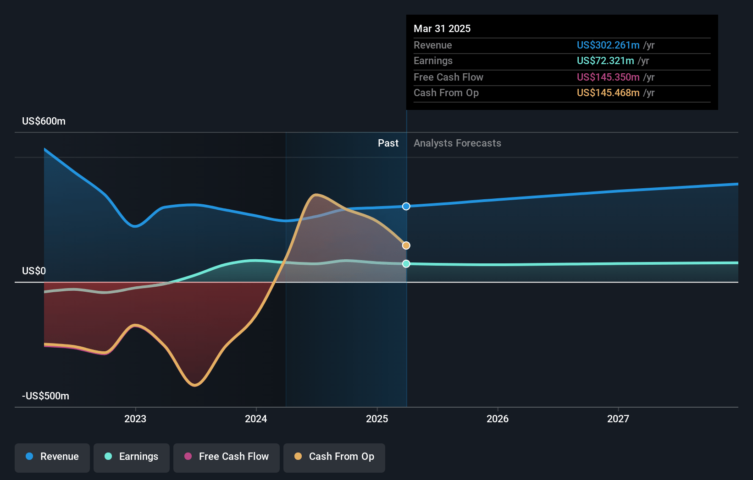This screenshot has width=753, height=480.
Task: Click the 'Mar 31 2025' tooltip date
Action: click(x=442, y=28)
